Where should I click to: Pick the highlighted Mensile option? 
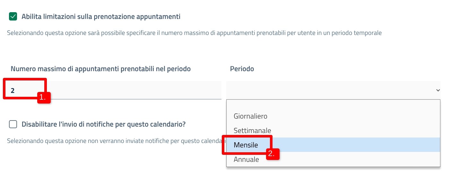pyautogui.click(x=246, y=145)
